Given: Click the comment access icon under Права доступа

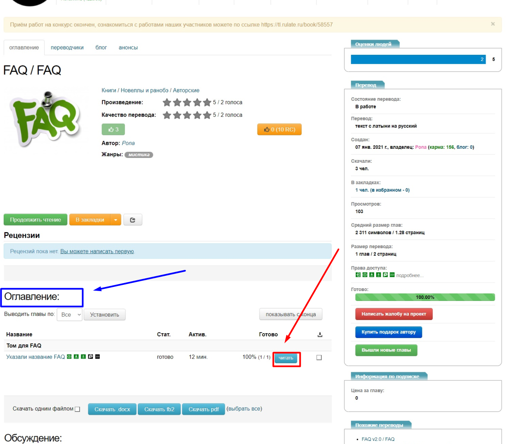Looking at the screenshot, I should click(x=385, y=275).
